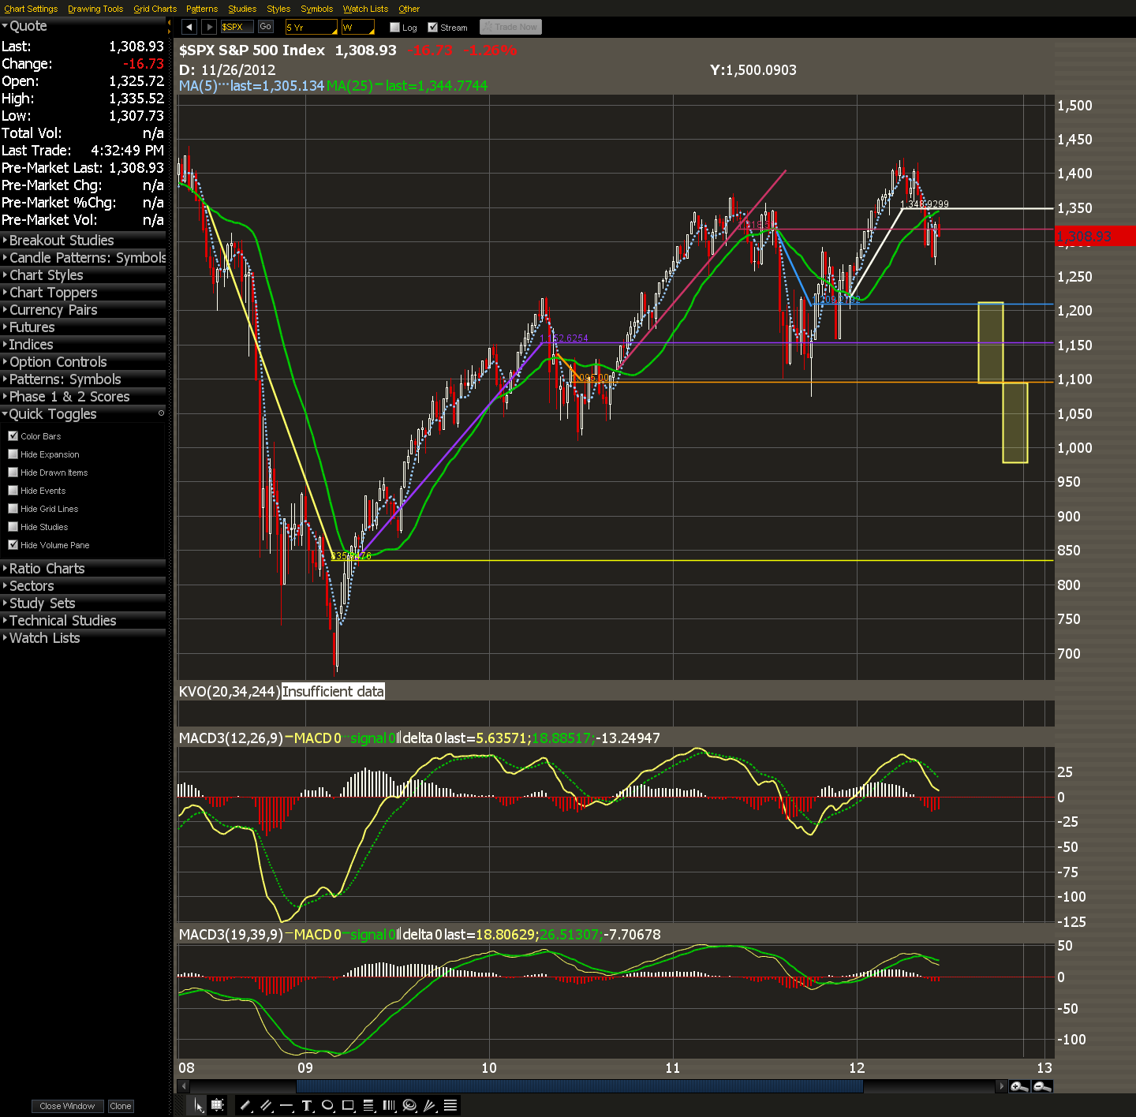Expand the Currency Pairs section
The height and width of the screenshot is (1117, 1136).
click(83, 310)
